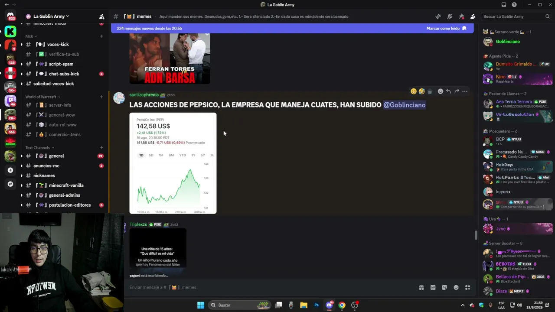Open member kuyurix in member list
This screenshot has height=312, width=555.
click(x=517, y=192)
